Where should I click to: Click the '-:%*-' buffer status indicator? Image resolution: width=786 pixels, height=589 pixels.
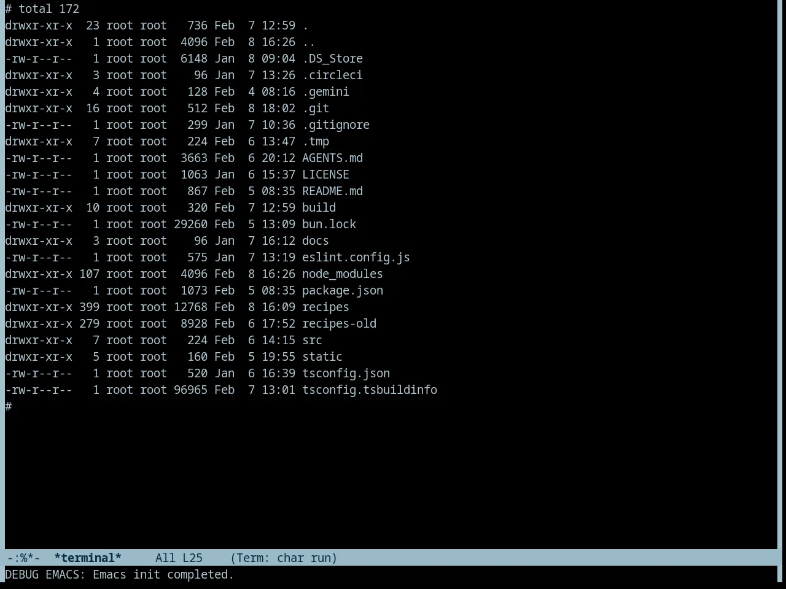pyautogui.click(x=23, y=558)
